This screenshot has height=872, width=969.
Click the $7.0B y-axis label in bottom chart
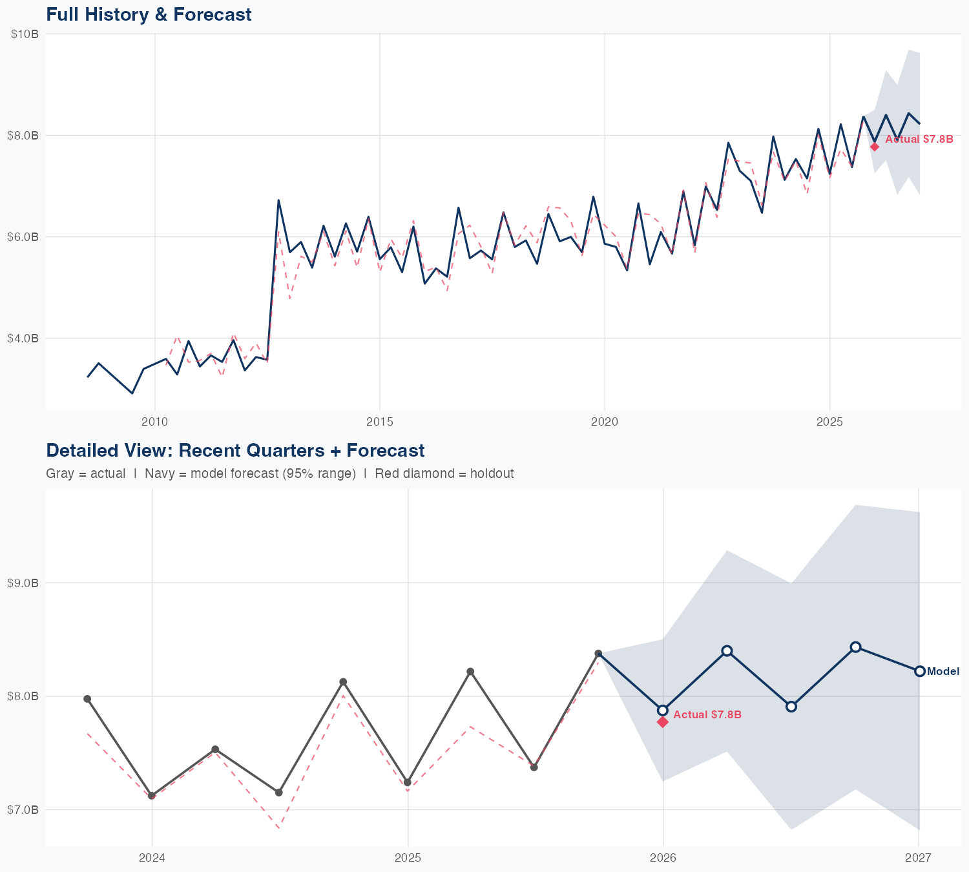pyautogui.click(x=23, y=810)
